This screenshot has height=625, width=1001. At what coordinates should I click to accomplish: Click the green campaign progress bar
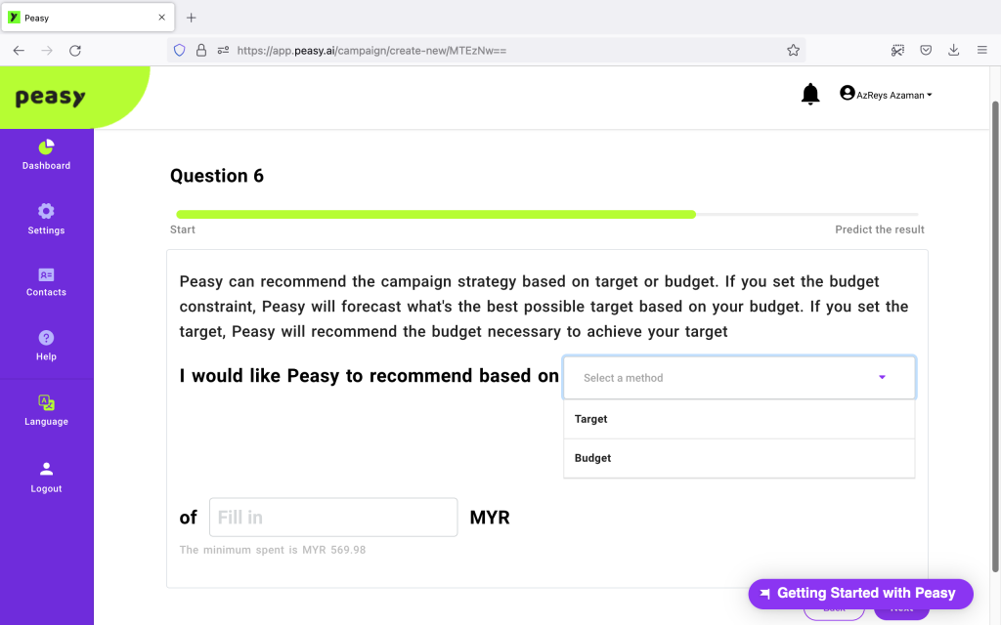pyautogui.click(x=436, y=215)
